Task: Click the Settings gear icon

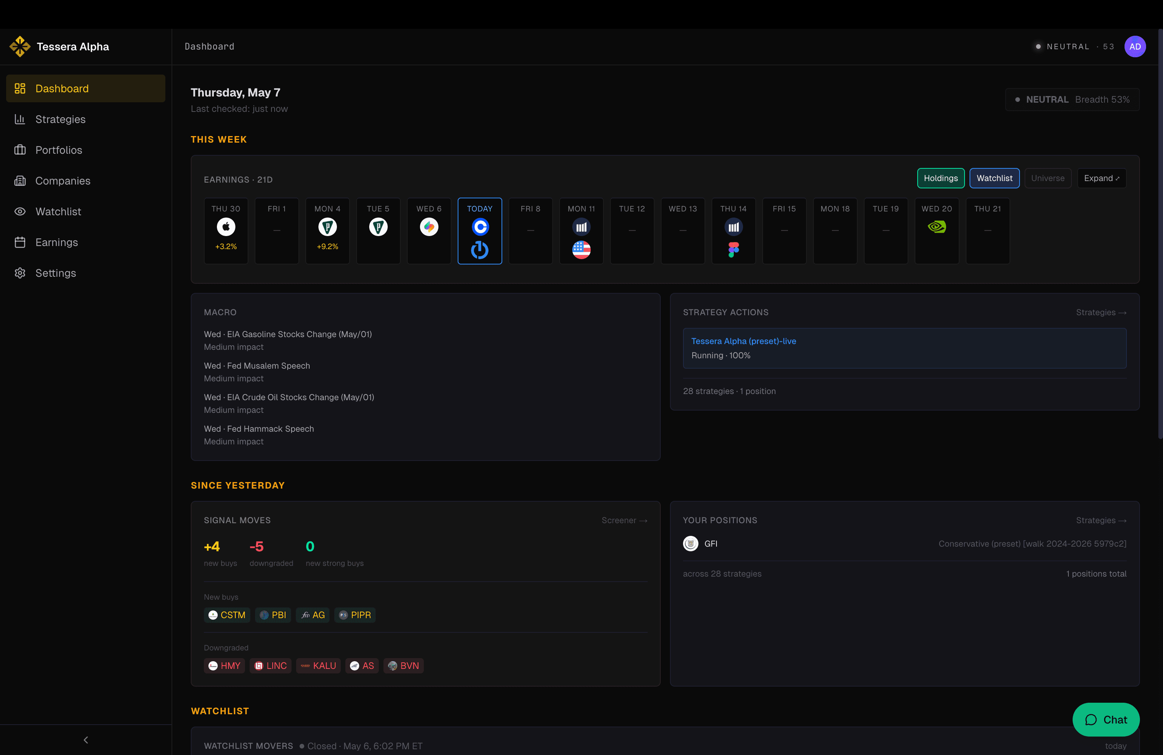Action: click(20, 273)
